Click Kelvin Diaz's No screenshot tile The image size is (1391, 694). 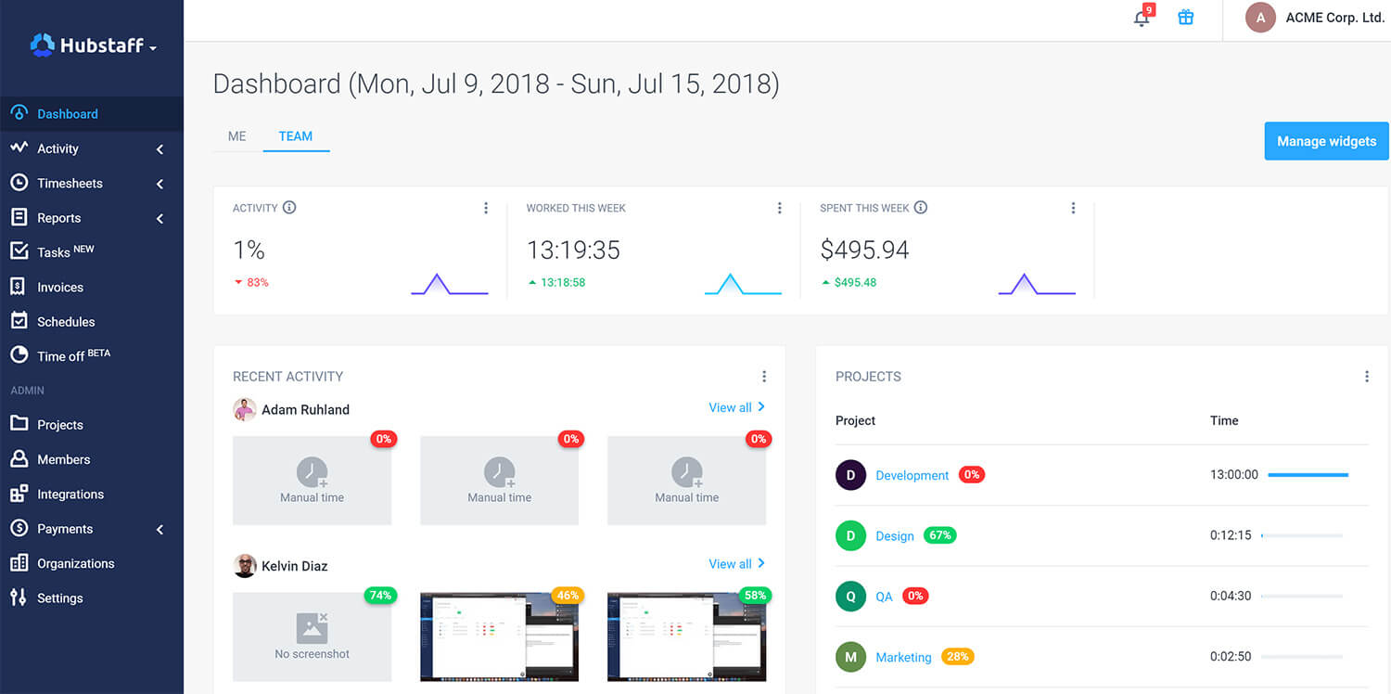click(312, 636)
